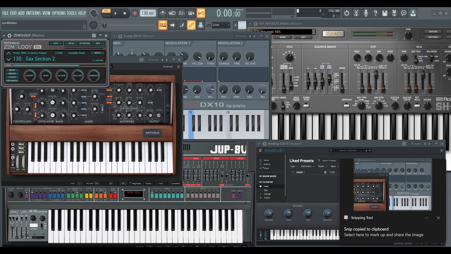The image size is (451, 254).
Task: Click the 130.000 tempo field
Action: click(148, 13)
